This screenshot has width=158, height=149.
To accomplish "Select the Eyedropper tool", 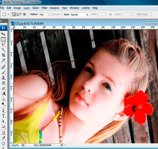I will tap(3, 138).
